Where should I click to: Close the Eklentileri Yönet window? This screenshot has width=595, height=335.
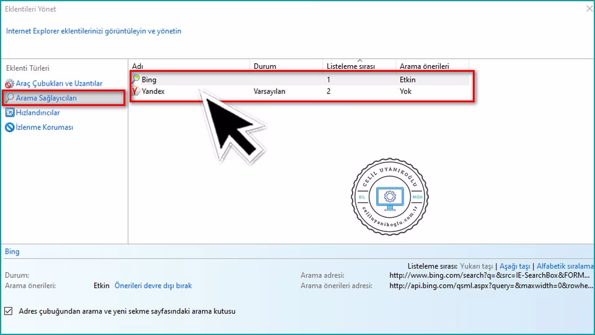pos(588,8)
